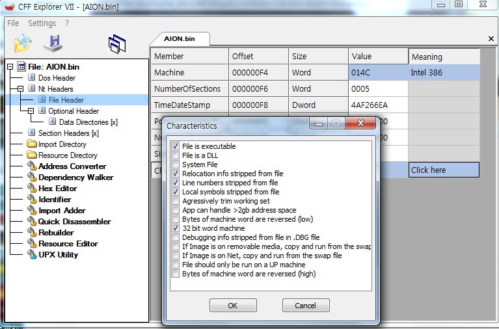The image size is (499, 329).
Task: Open the Import Directory folder item
Action: [x=62, y=144]
